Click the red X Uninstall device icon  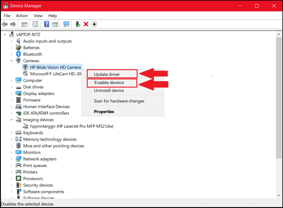tap(86, 24)
